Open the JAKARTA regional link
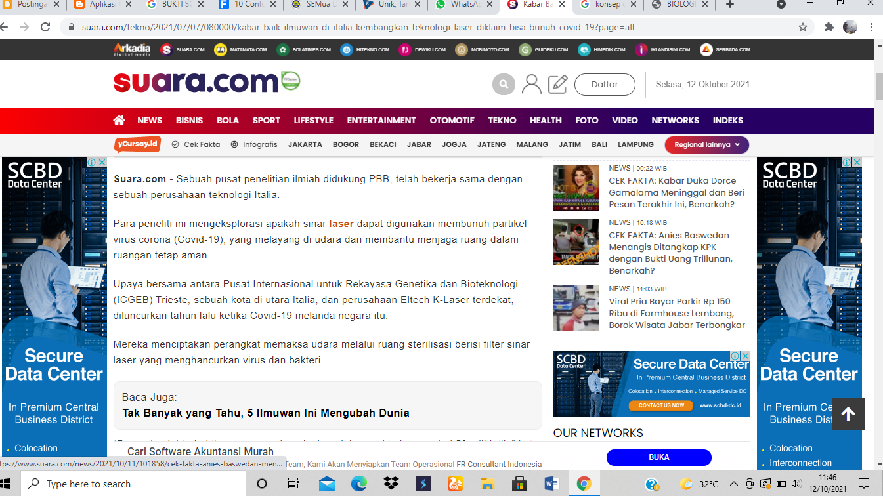 coord(305,144)
